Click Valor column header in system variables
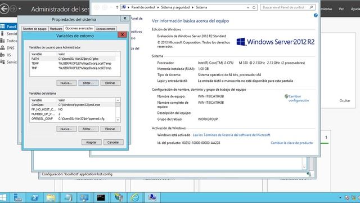 [86, 100]
